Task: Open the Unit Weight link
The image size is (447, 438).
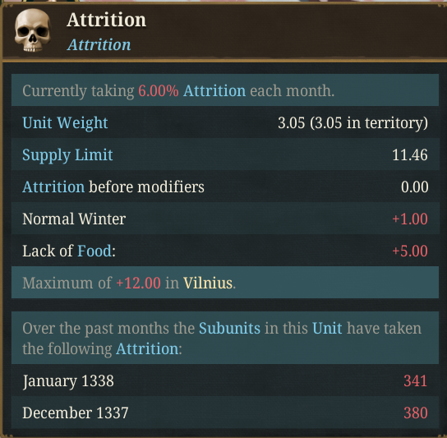Action: pos(65,123)
